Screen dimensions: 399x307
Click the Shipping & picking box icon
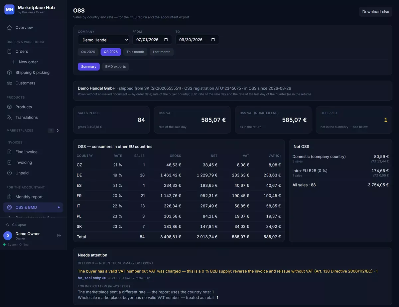coord(9,73)
